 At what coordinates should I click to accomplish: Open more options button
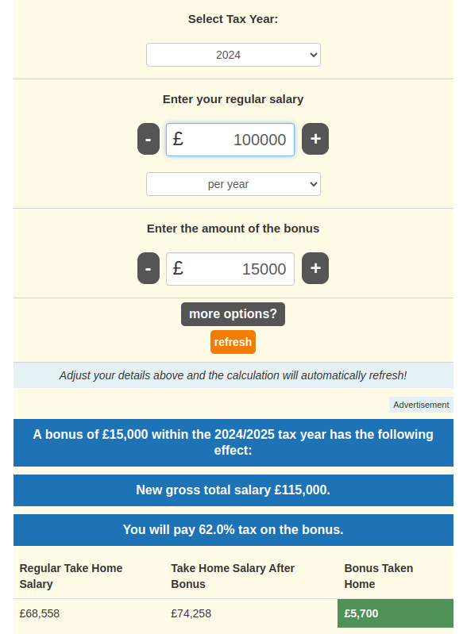coord(233,314)
